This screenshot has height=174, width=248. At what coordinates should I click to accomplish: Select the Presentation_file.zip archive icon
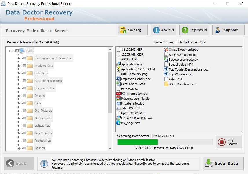(x=118, y=99)
